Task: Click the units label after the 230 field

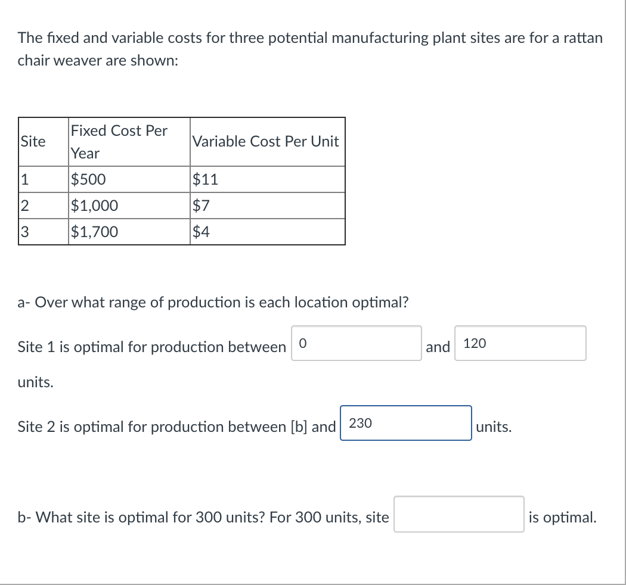Action: coord(495,427)
